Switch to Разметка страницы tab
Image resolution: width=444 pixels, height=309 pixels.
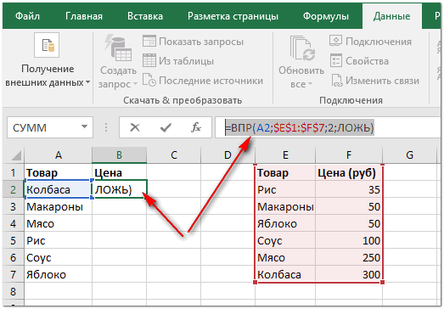[x=233, y=16]
